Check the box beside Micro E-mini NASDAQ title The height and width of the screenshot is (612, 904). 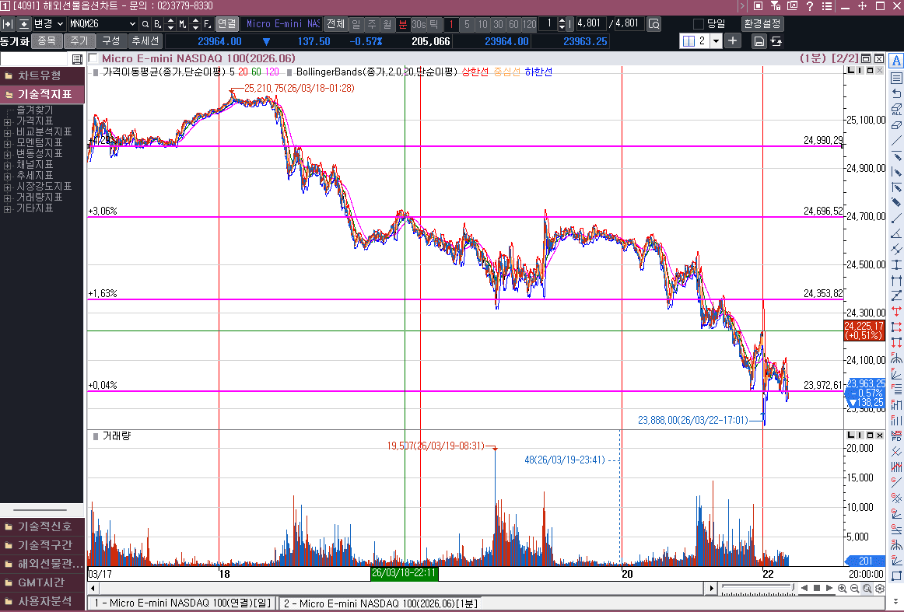pos(93,58)
